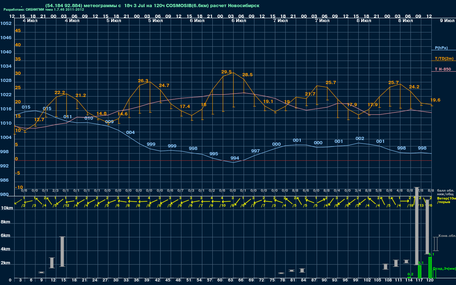Click the 14.6 temperature value
Screen dimensions: 456x285
[123, 114]
